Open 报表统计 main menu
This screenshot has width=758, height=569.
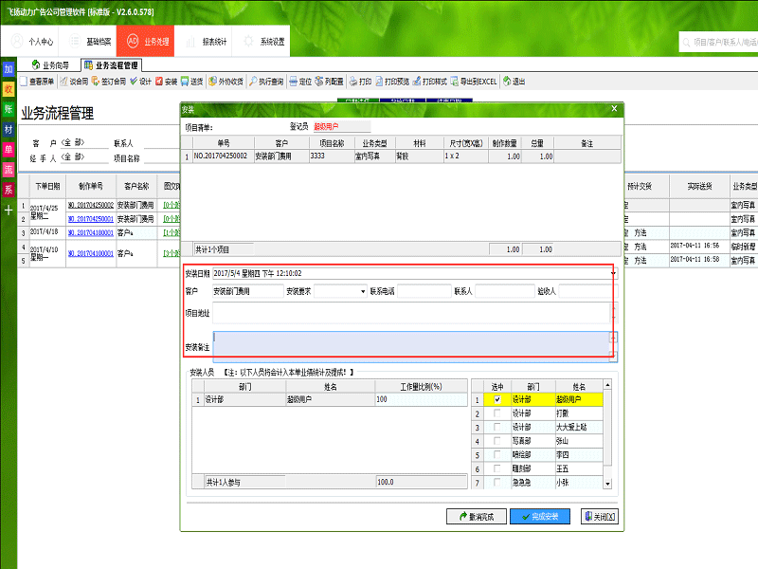point(204,42)
